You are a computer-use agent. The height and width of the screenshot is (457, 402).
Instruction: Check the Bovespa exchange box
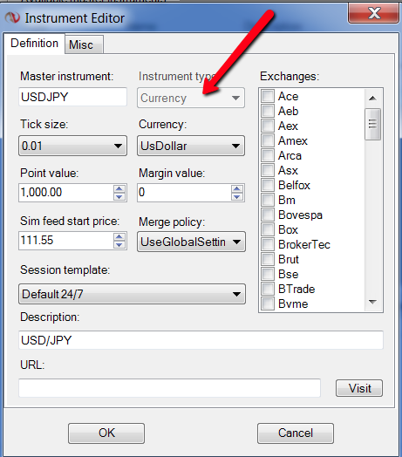click(268, 215)
